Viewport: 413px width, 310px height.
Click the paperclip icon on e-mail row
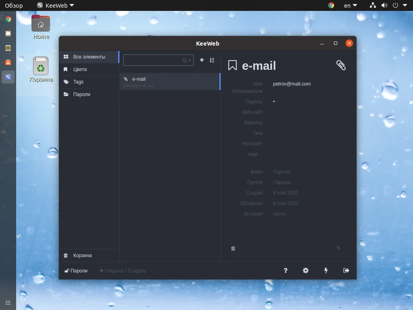[126, 79]
